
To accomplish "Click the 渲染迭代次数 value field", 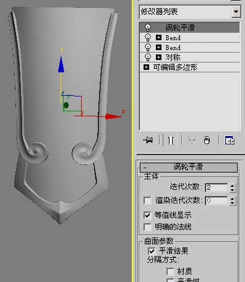I will (x=217, y=200).
